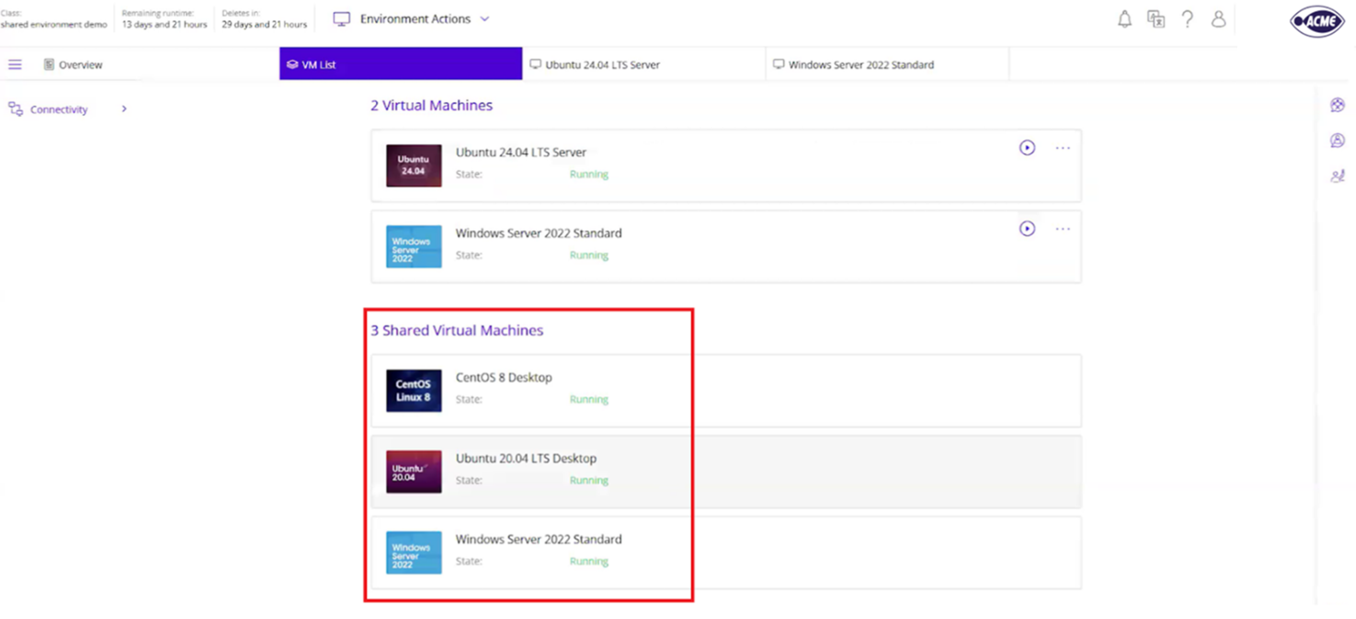1356x619 pixels.
Task: Click the hamburger menu icon
Action: point(14,64)
